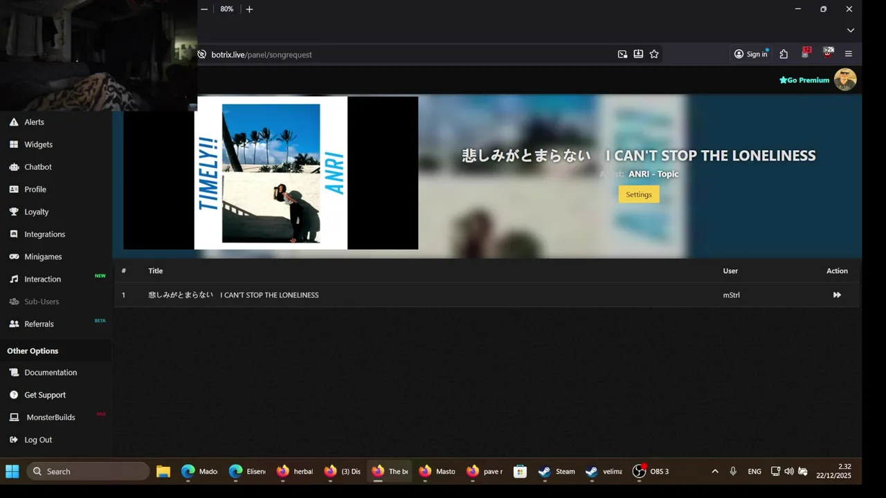
Task: Click the song title in queue row 1
Action: [x=233, y=295]
